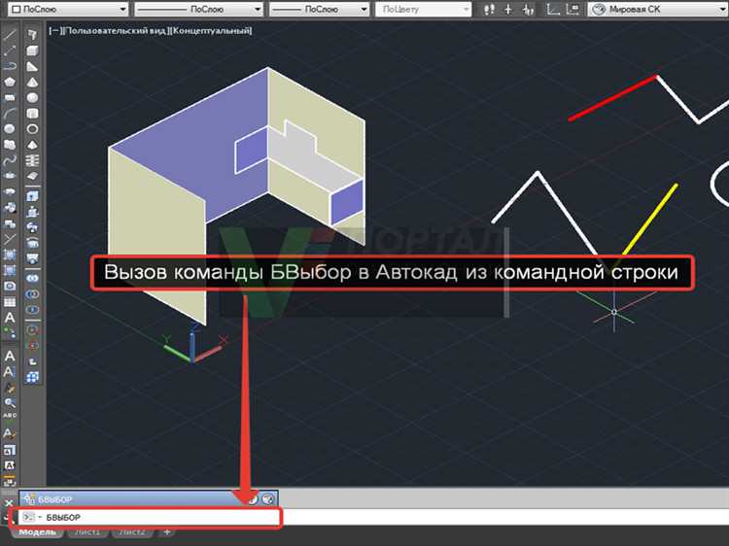Viewport: 729px width, 546px height.
Task: Select the Circle draw tool
Action: coord(10,128)
